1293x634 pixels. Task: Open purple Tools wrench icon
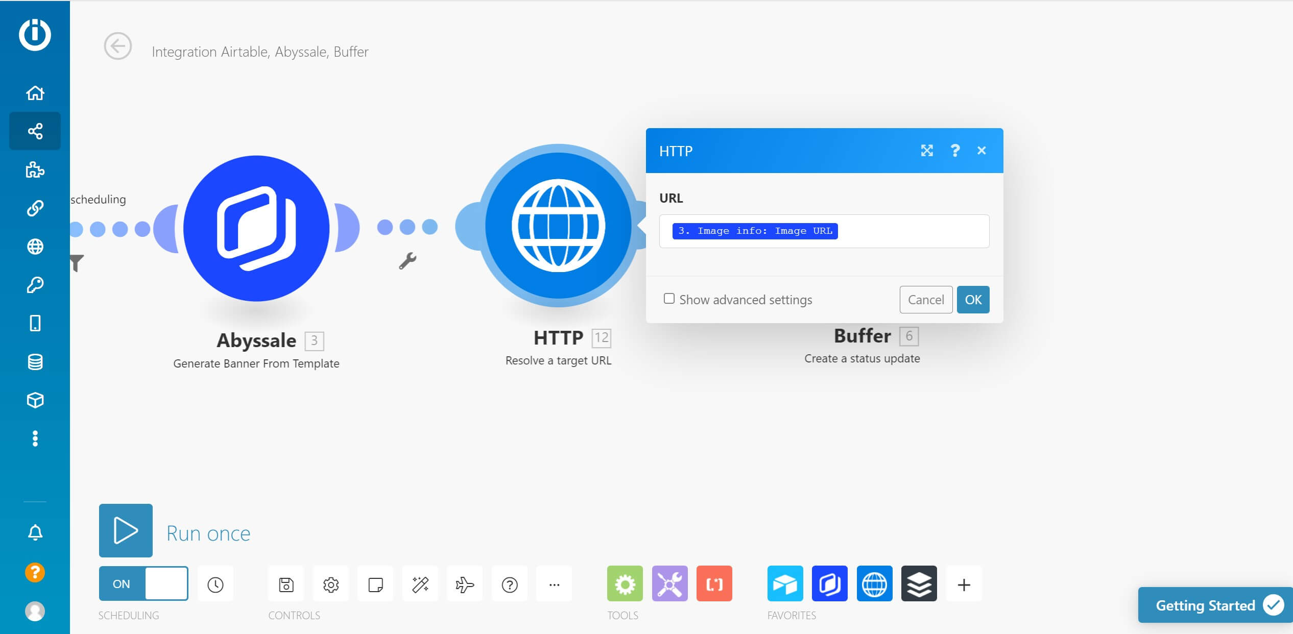point(670,583)
